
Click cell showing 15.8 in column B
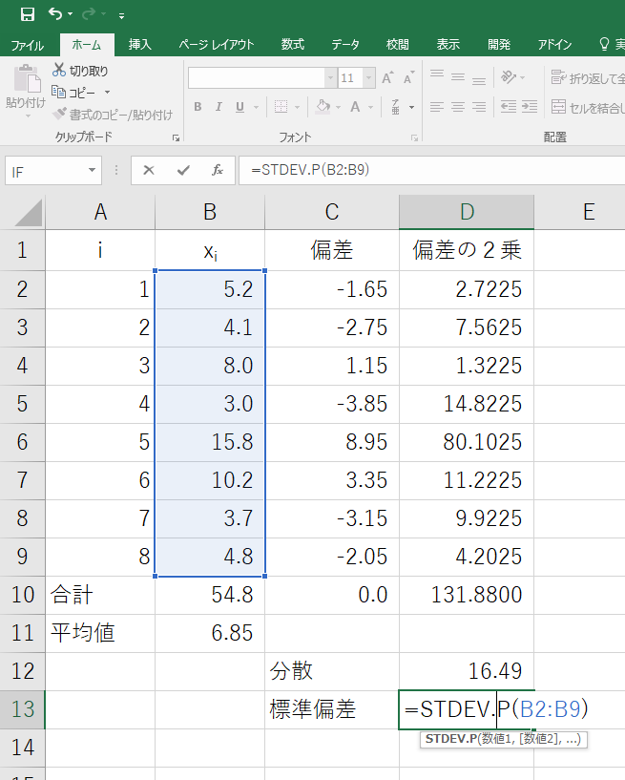pos(210,442)
